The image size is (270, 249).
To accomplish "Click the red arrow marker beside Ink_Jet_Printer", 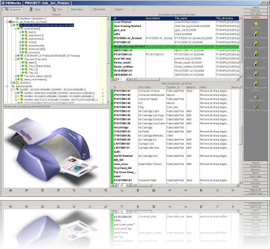I will (x=9, y=22).
